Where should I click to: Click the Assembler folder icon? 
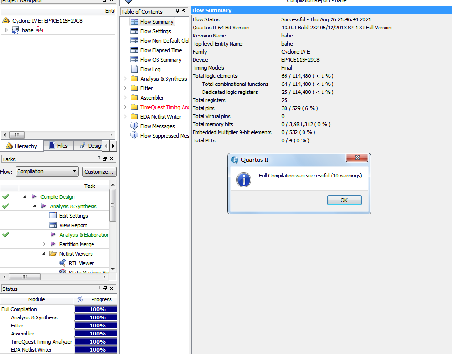[x=134, y=97]
